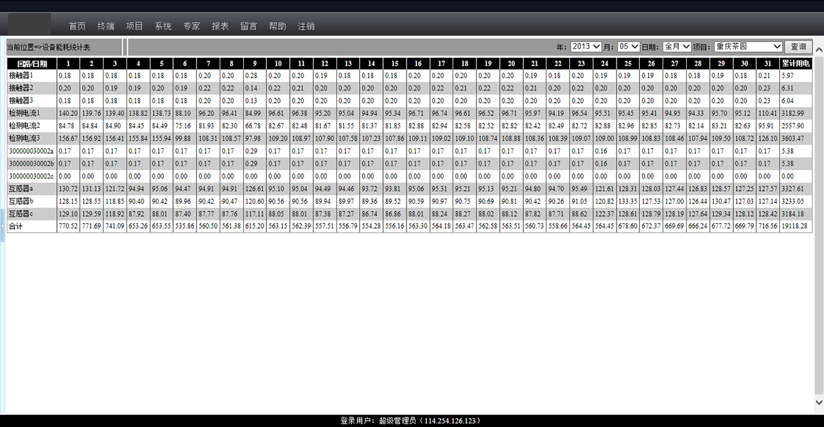Open the 项目 dropdown showing 重庆茶园
This screenshot has height=427, width=824.
click(748, 47)
